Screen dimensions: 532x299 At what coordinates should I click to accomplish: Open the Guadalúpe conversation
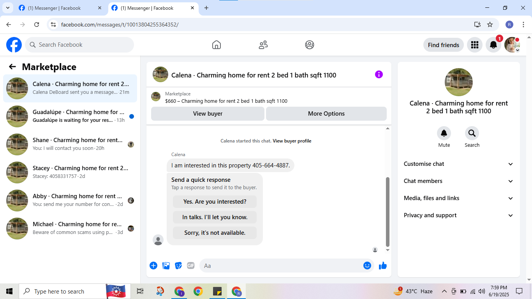click(x=70, y=116)
